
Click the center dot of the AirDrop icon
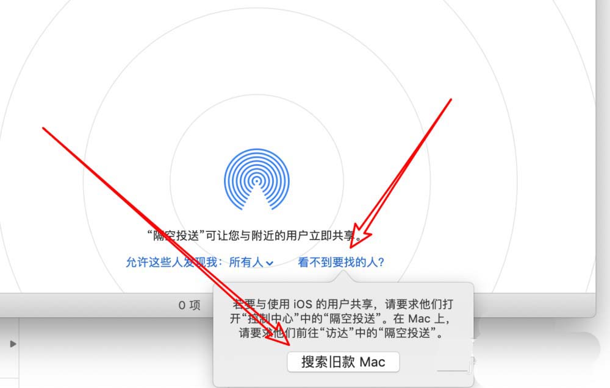point(256,181)
